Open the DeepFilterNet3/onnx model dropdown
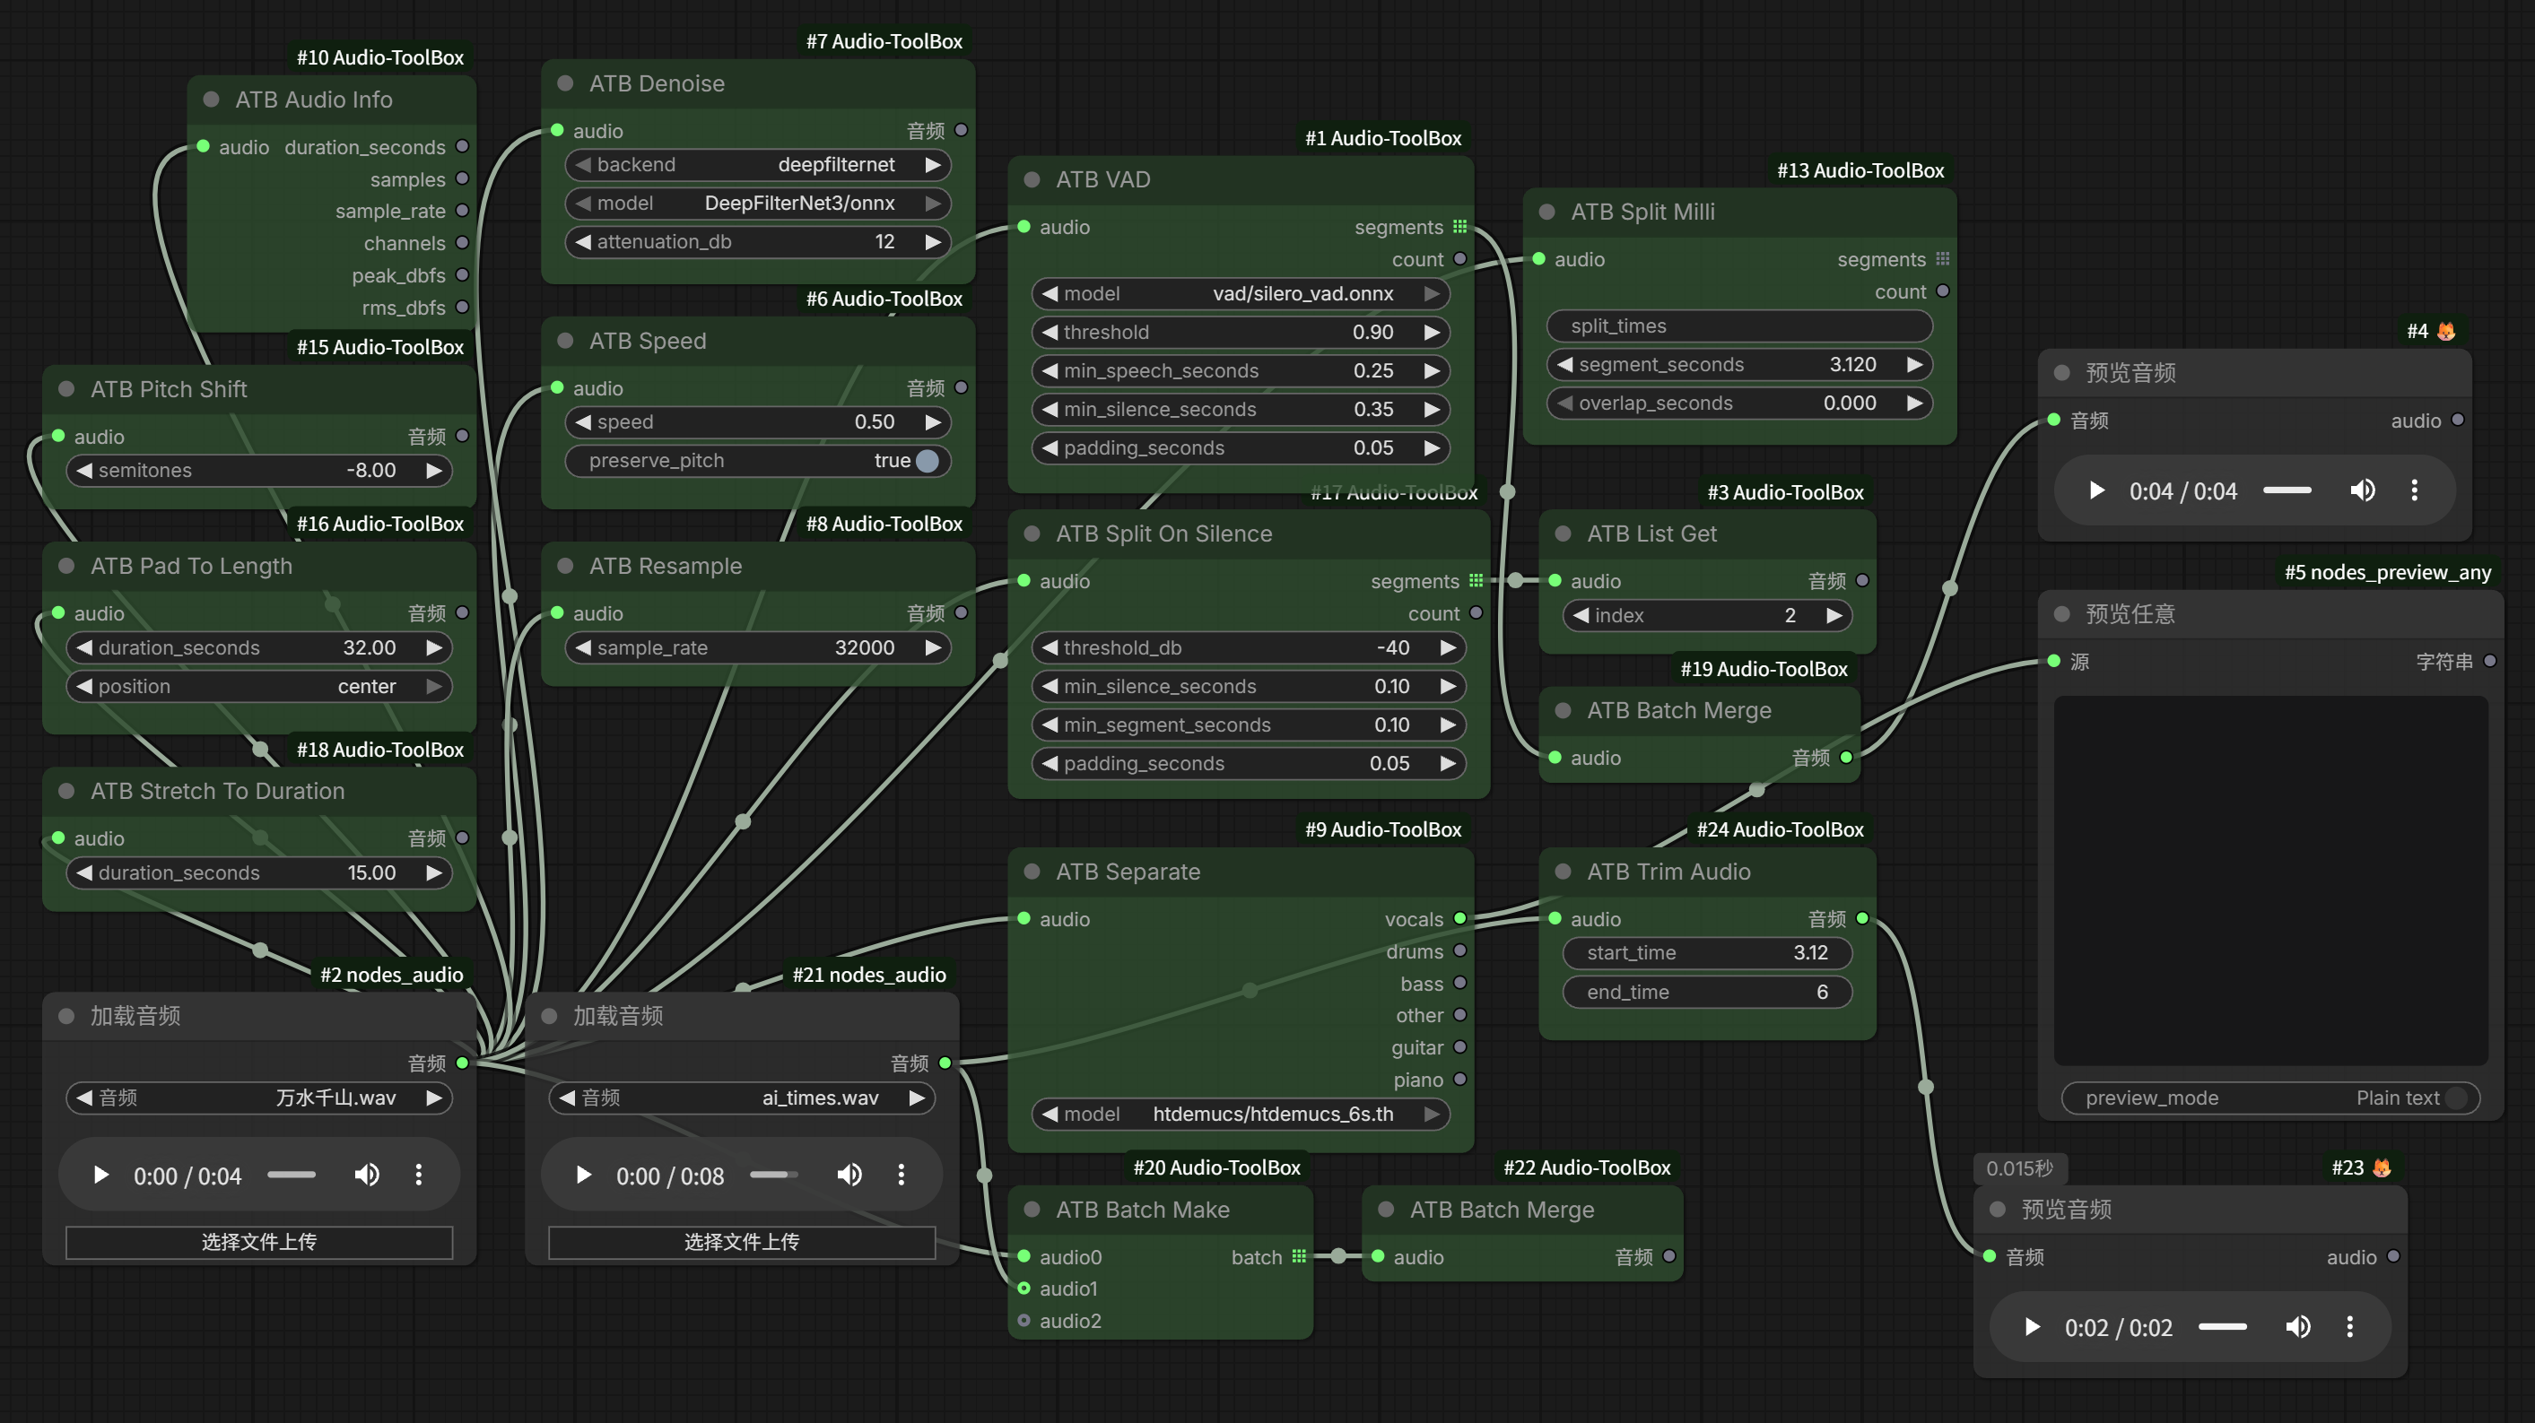 (758, 203)
